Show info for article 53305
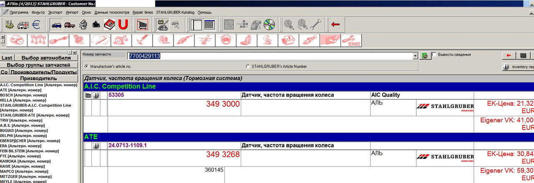 click(x=96, y=95)
